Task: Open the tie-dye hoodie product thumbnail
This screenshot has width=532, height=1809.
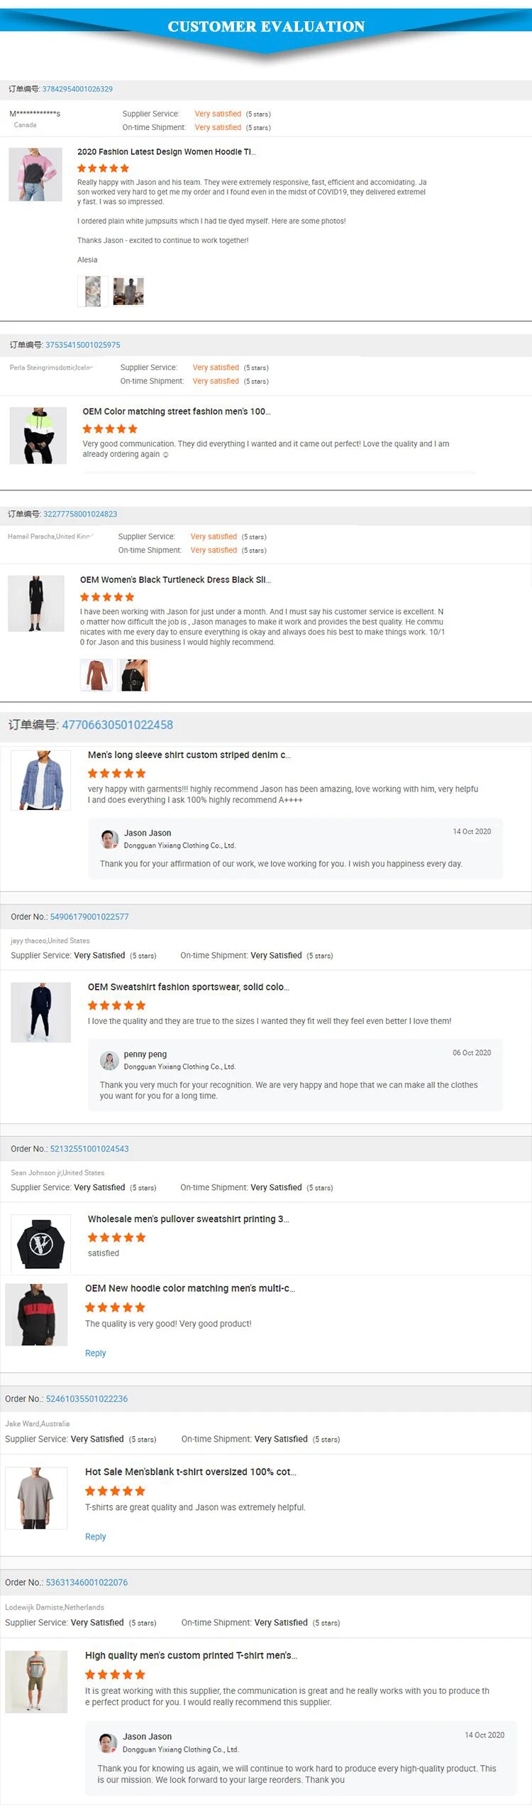Action: (x=35, y=175)
